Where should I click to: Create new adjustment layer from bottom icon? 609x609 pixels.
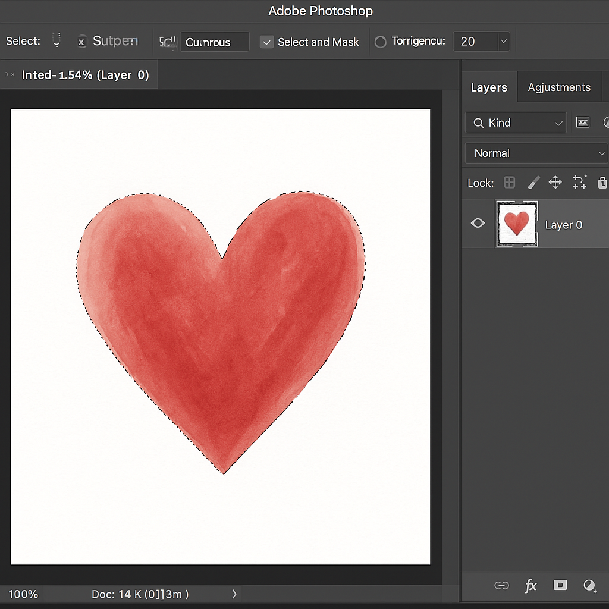pos(589,586)
